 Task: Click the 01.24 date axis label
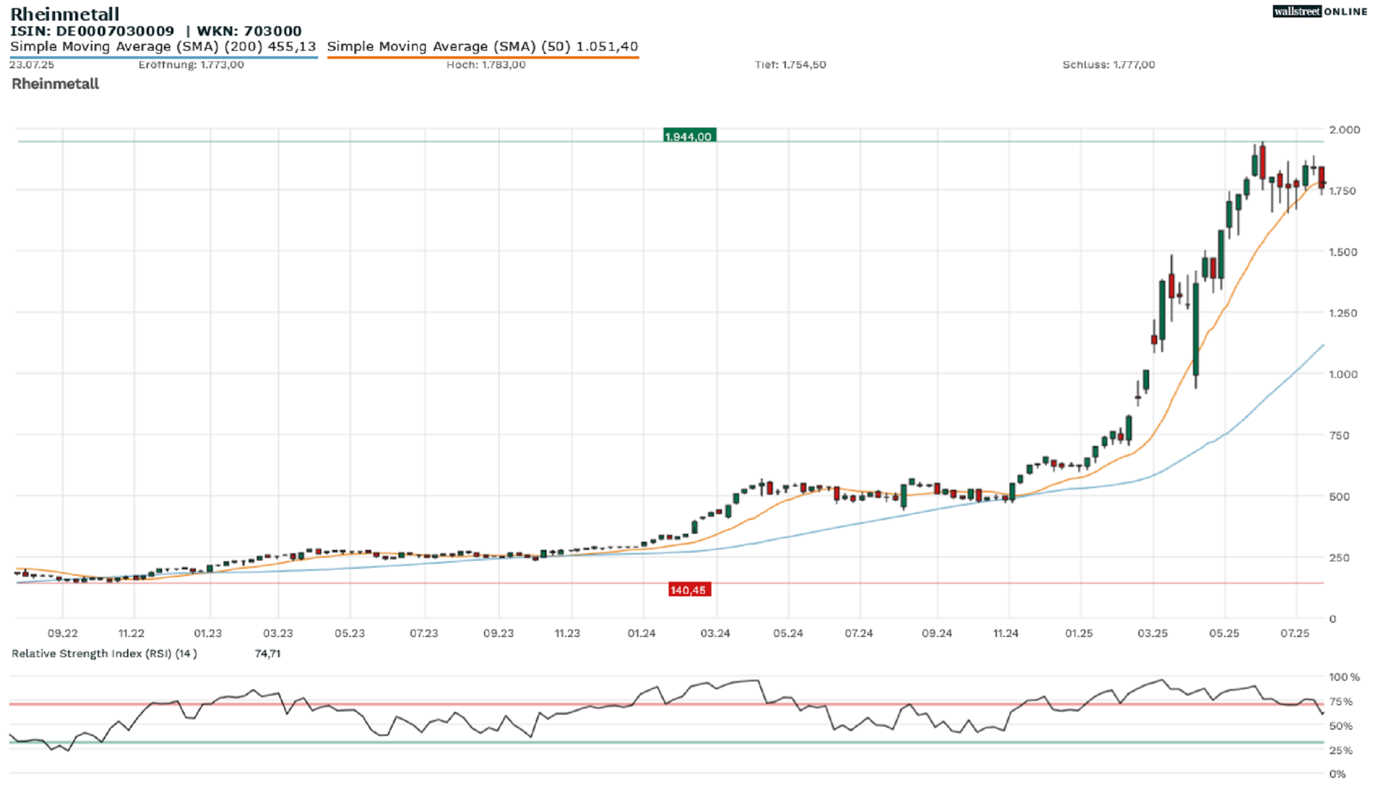(x=642, y=633)
